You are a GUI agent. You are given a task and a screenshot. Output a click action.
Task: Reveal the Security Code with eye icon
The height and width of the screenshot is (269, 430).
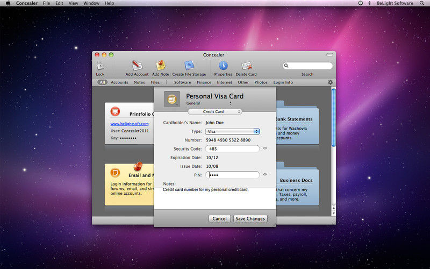(265, 148)
